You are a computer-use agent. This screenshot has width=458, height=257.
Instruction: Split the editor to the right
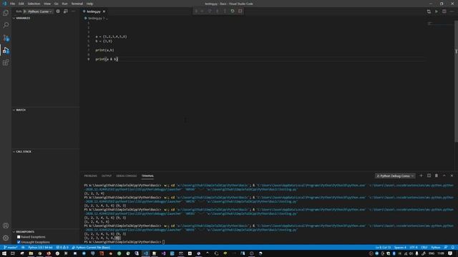coord(444,11)
